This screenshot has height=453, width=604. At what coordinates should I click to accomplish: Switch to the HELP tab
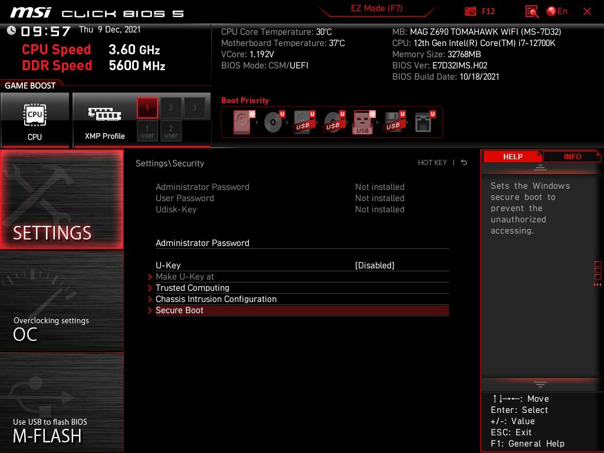(513, 157)
